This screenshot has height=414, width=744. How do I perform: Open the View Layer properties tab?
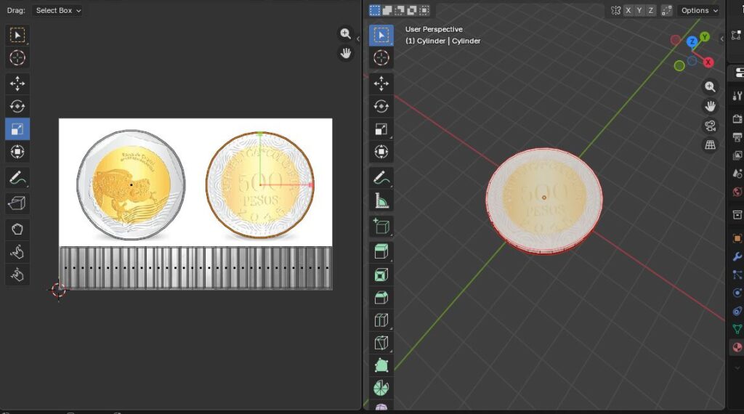click(737, 155)
